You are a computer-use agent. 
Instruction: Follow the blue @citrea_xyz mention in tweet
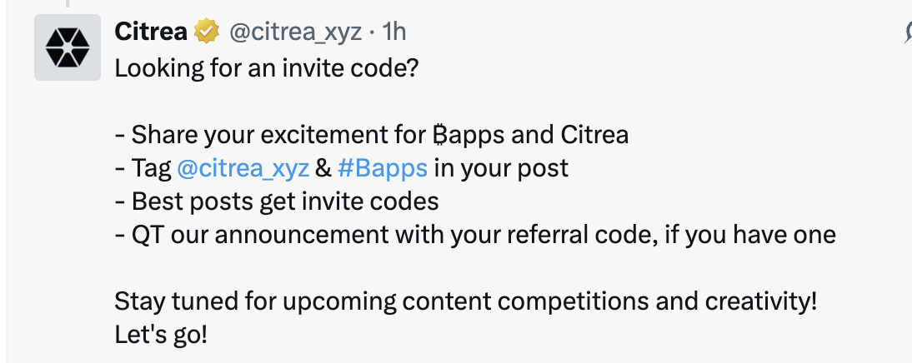tap(243, 169)
